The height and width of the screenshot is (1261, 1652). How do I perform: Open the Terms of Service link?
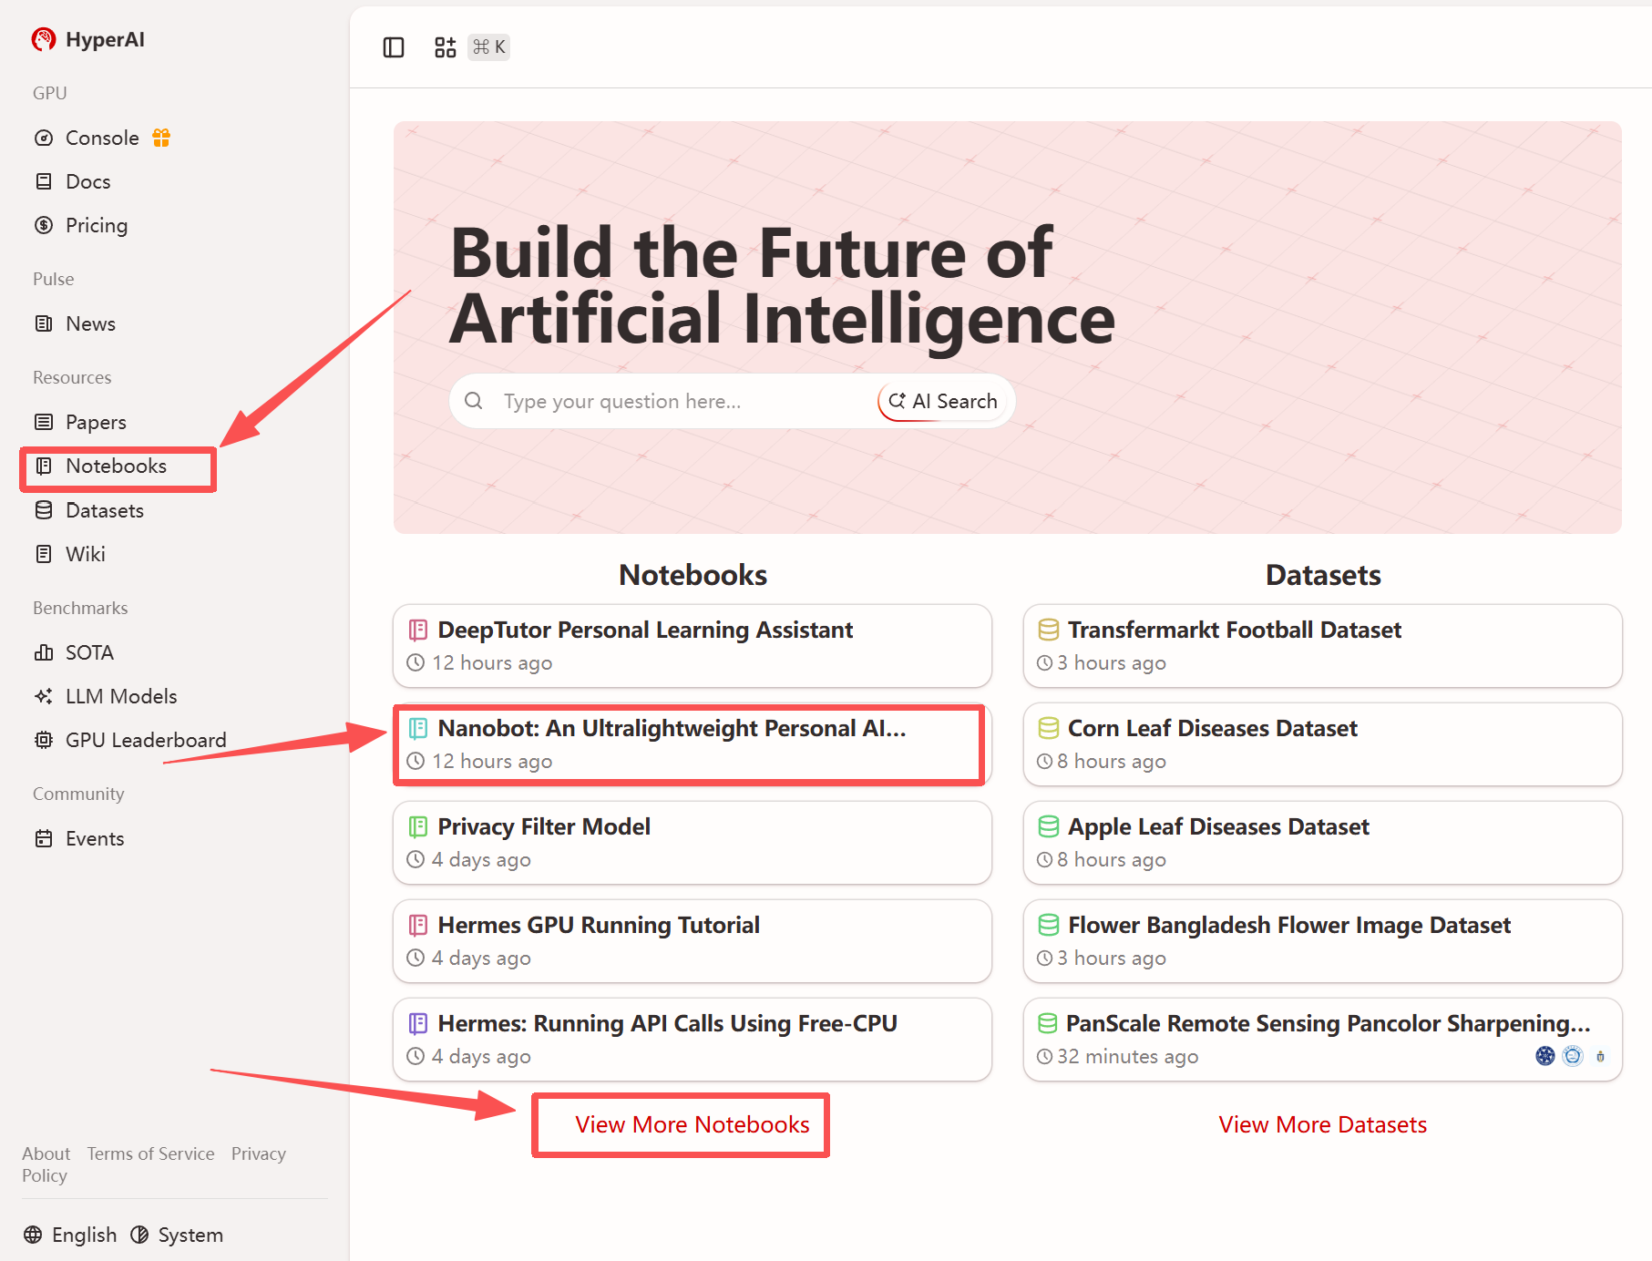pyautogui.click(x=150, y=1153)
